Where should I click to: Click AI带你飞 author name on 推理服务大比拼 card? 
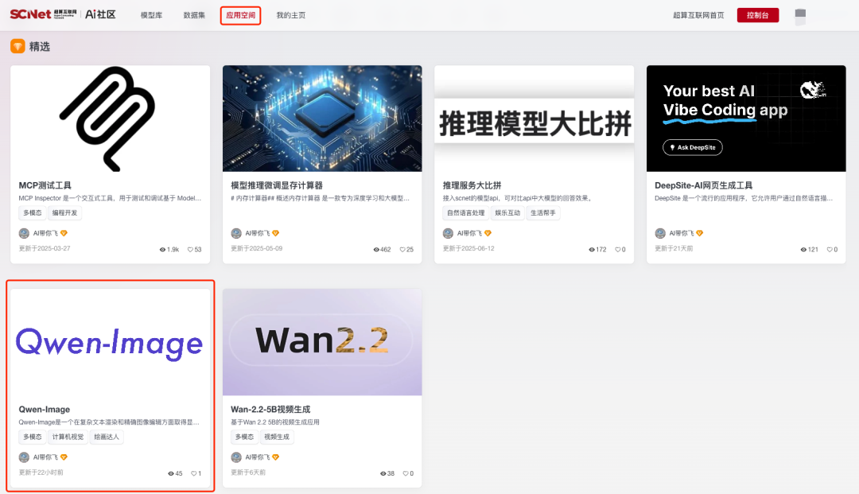(x=469, y=233)
